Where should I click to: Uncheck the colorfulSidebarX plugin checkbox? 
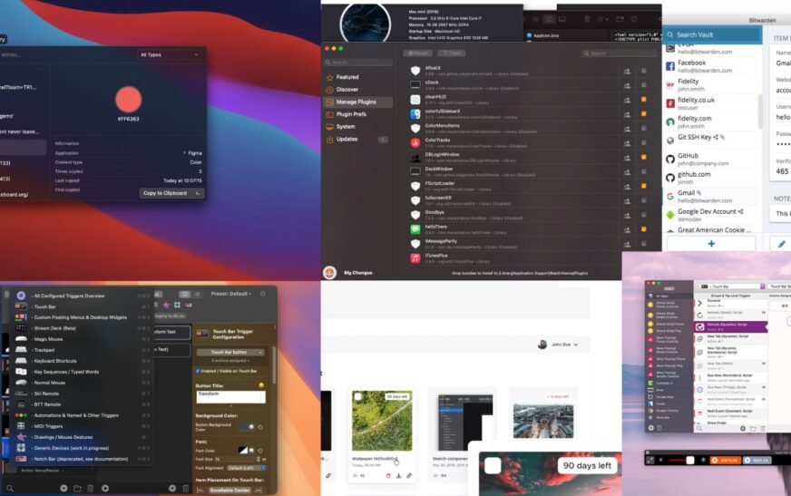644,114
